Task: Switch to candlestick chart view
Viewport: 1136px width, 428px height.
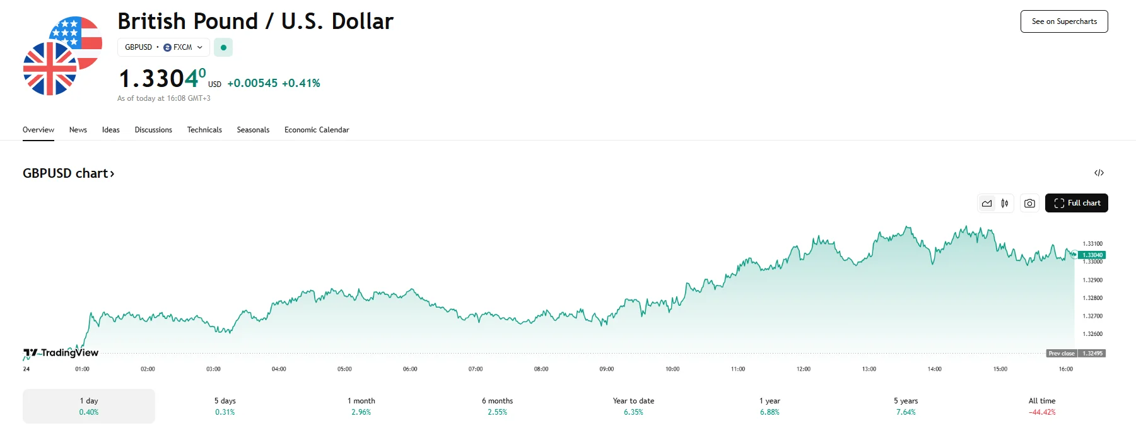Action: 1005,203
